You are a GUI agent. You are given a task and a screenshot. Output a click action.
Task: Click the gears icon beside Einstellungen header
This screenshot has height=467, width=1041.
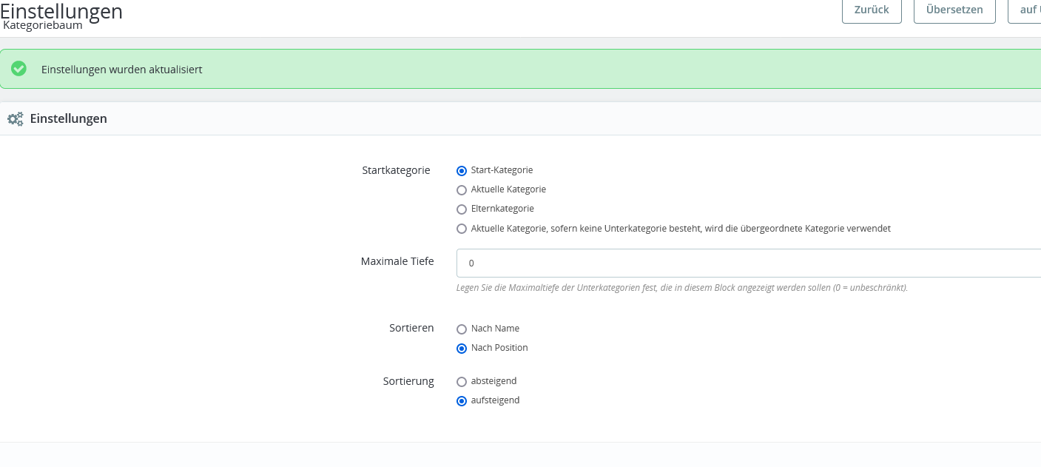15,118
